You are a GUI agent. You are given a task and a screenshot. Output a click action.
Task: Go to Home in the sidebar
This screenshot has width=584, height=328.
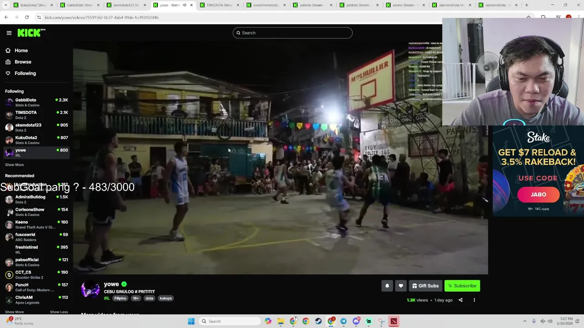(21, 51)
